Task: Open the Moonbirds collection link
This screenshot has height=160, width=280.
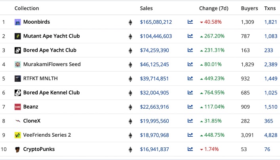Action: coord(36,22)
